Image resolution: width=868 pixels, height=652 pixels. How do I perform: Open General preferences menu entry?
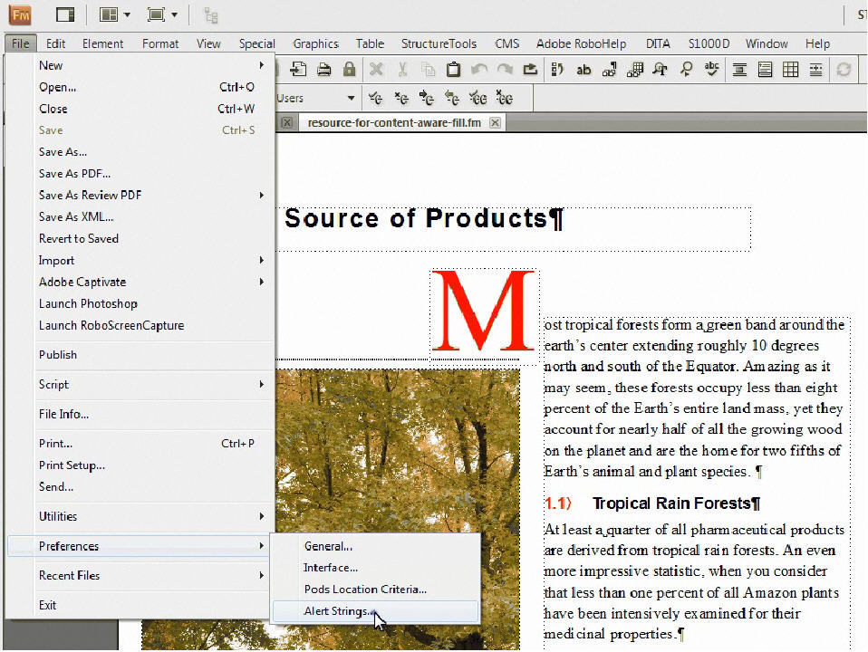[x=328, y=546]
